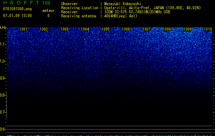
Task: Select the filename 0701091300.png
Action: point(17,9)
